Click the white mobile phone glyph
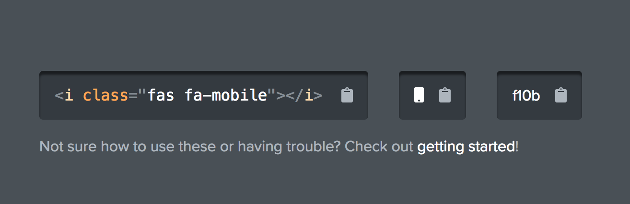This screenshot has height=204, width=630. (419, 95)
